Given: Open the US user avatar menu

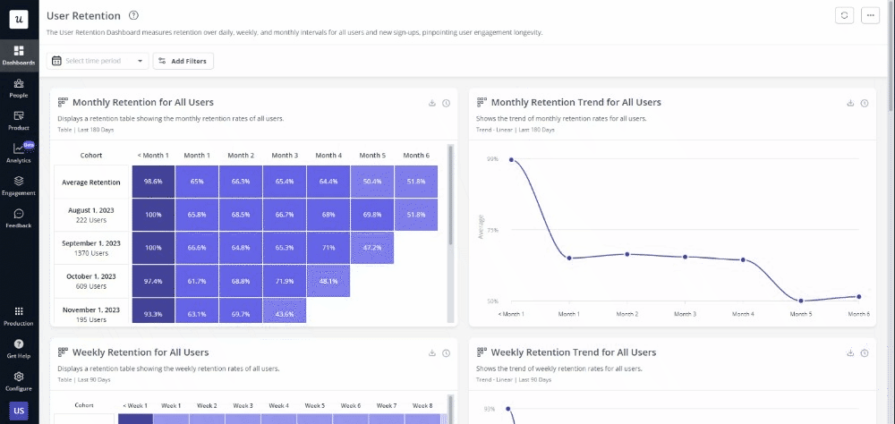Looking at the screenshot, I should 18,411.
